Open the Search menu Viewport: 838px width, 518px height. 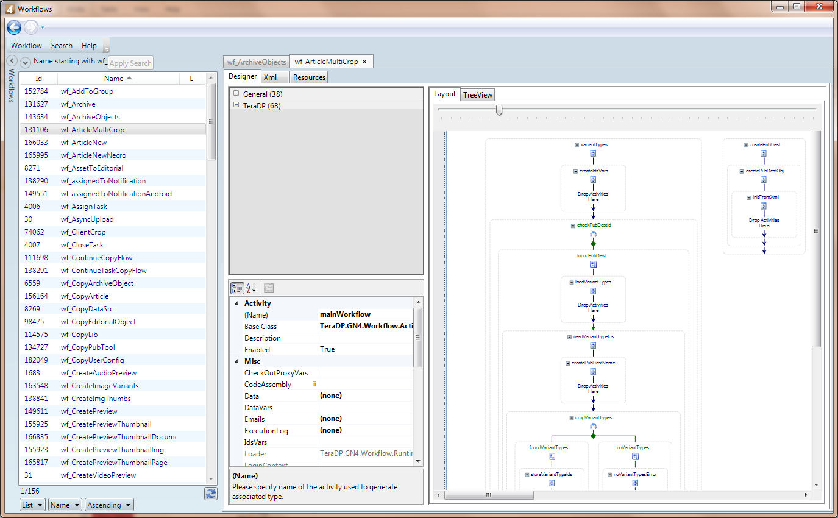coord(62,46)
